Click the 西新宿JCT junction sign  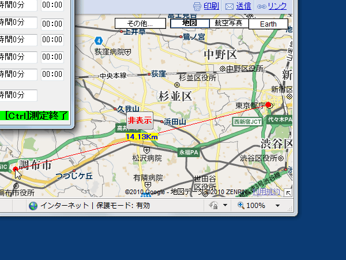[x=247, y=122]
